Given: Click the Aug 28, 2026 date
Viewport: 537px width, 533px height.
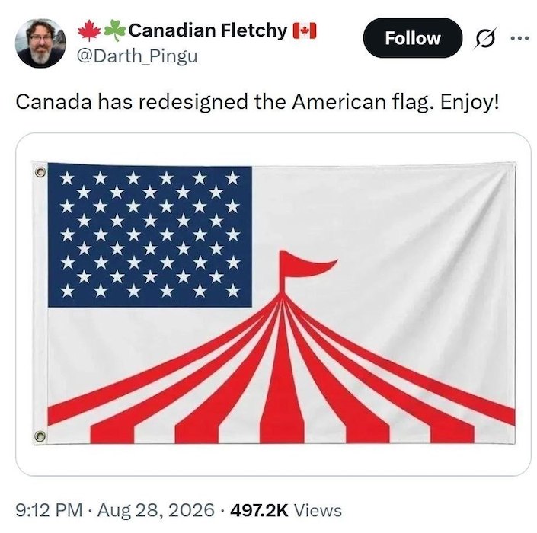Looking at the screenshot, I should 156,510.
